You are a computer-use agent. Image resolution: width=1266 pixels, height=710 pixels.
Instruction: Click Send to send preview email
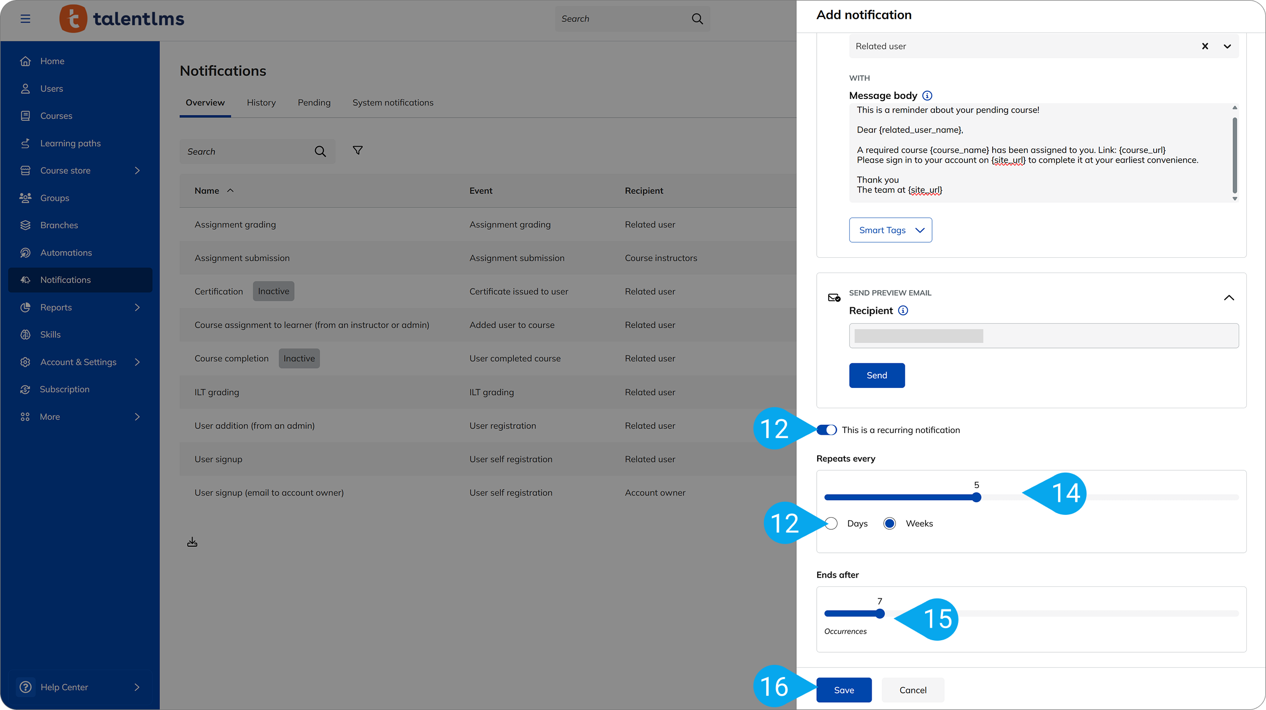pyautogui.click(x=877, y=375)
